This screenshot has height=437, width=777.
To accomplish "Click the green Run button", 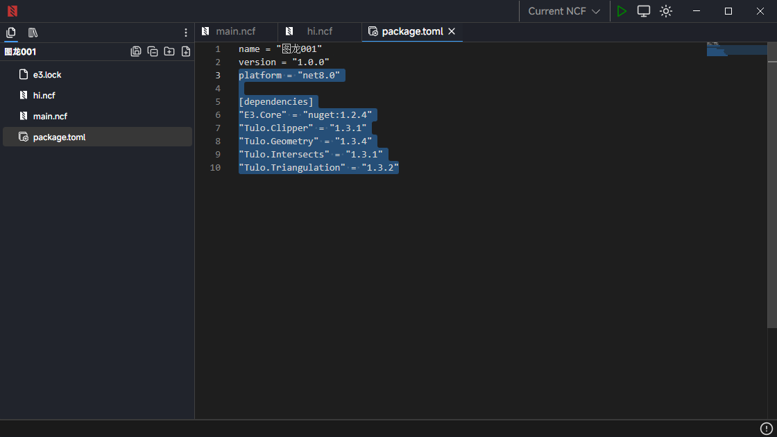I will (622, 11).
